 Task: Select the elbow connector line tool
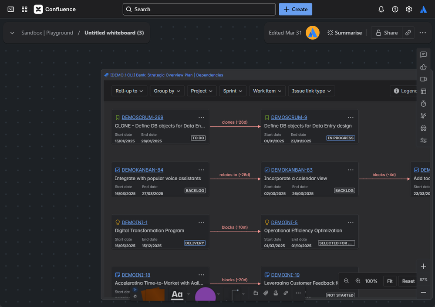coord(235,295)
